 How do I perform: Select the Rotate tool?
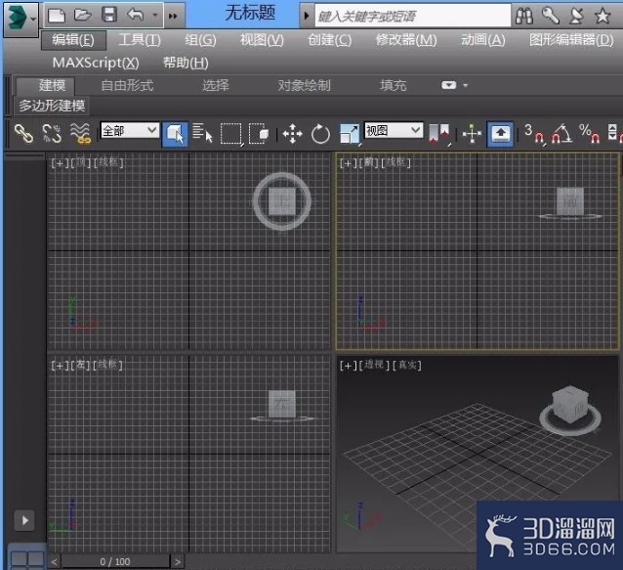[x=320, y=134]
